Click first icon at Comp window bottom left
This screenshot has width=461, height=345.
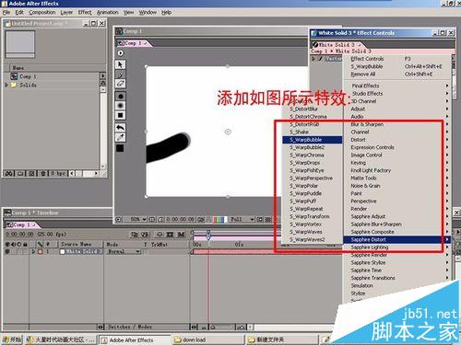click(119, 219)
